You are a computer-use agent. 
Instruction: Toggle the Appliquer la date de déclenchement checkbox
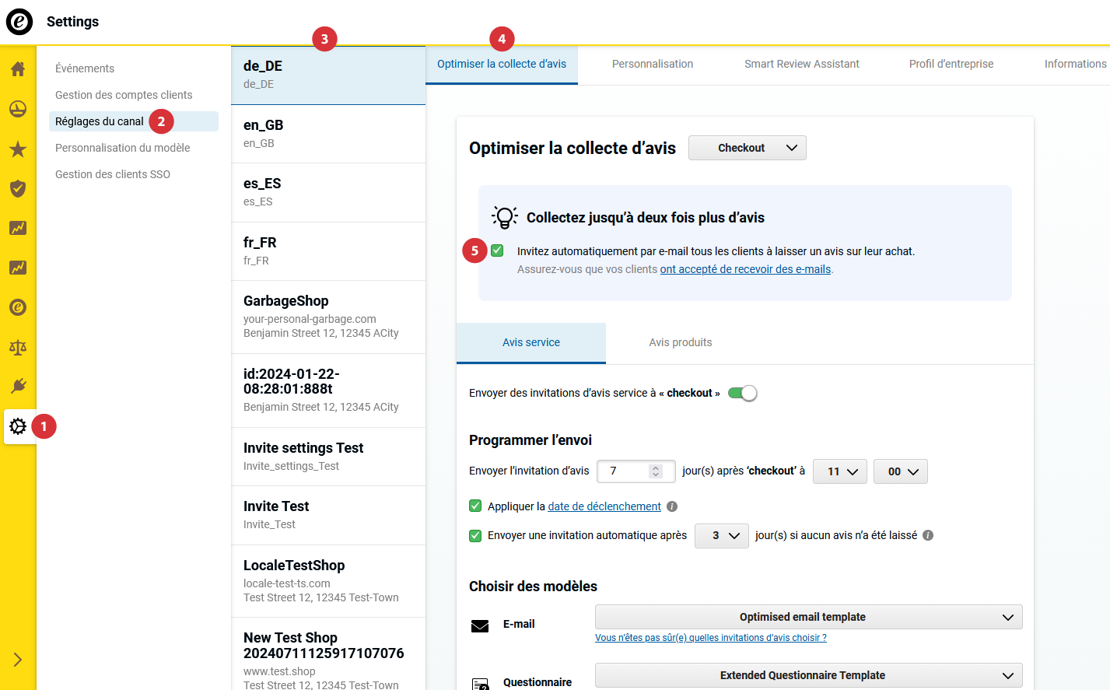pyautogui.click(x=475, y=506)
